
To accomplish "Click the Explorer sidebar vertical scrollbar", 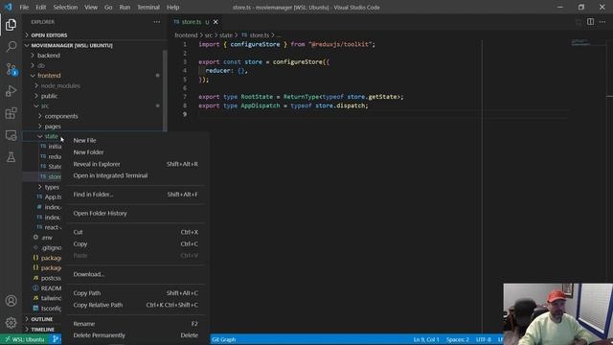I will coord(166,90).
